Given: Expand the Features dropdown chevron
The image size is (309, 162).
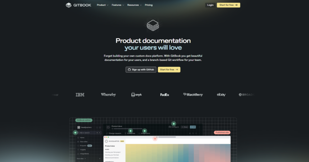Looking at the screenshot, I should pyautogui.click(x=123, y=5).
